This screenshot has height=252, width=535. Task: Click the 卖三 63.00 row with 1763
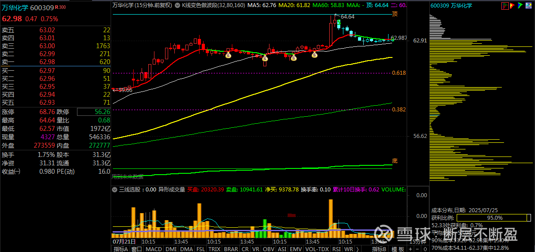click(x=56, y=46)
